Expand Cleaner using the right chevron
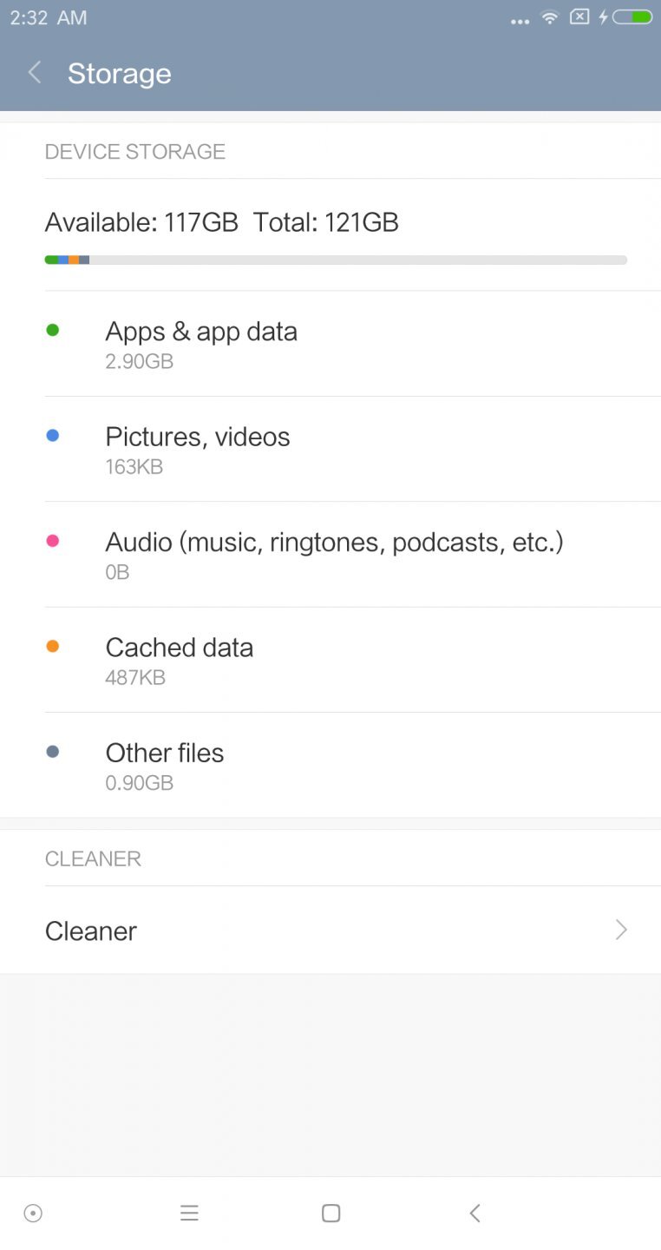The width and height of the screenshot is (661, 1250). pos(621,930)
